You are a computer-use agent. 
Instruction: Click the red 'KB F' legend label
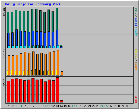[136, 99]
